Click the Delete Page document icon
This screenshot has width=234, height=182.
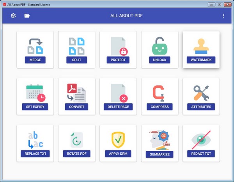(x=119, y=93)
